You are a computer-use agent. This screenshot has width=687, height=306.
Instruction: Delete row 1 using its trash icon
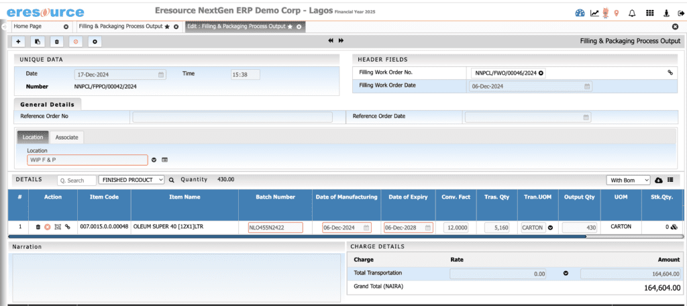click(x=38, y=227)
